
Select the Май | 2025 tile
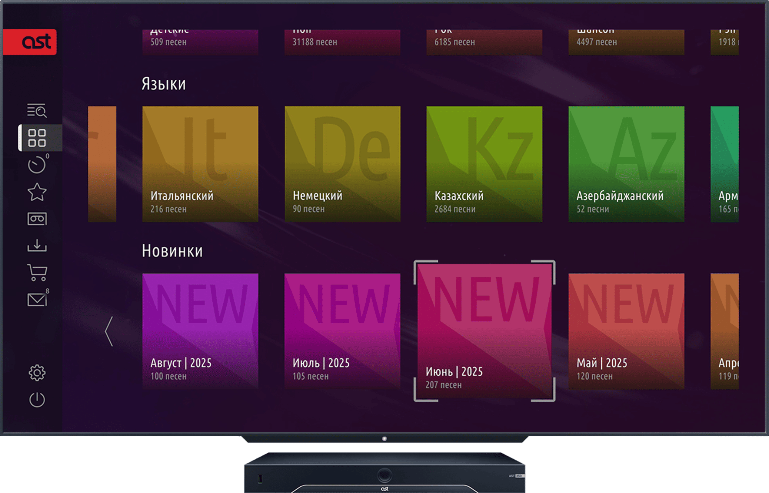(x=626, y=331)
